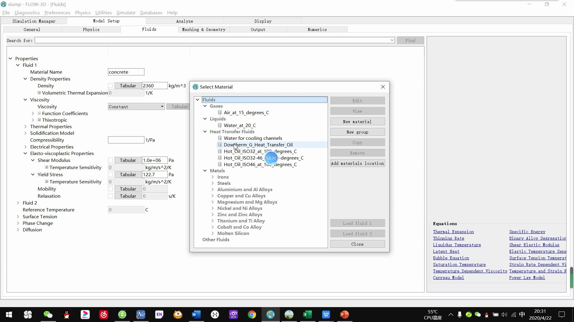Open WeChat from the taskbar
574x322 pixels.
(x=48, y=315)
